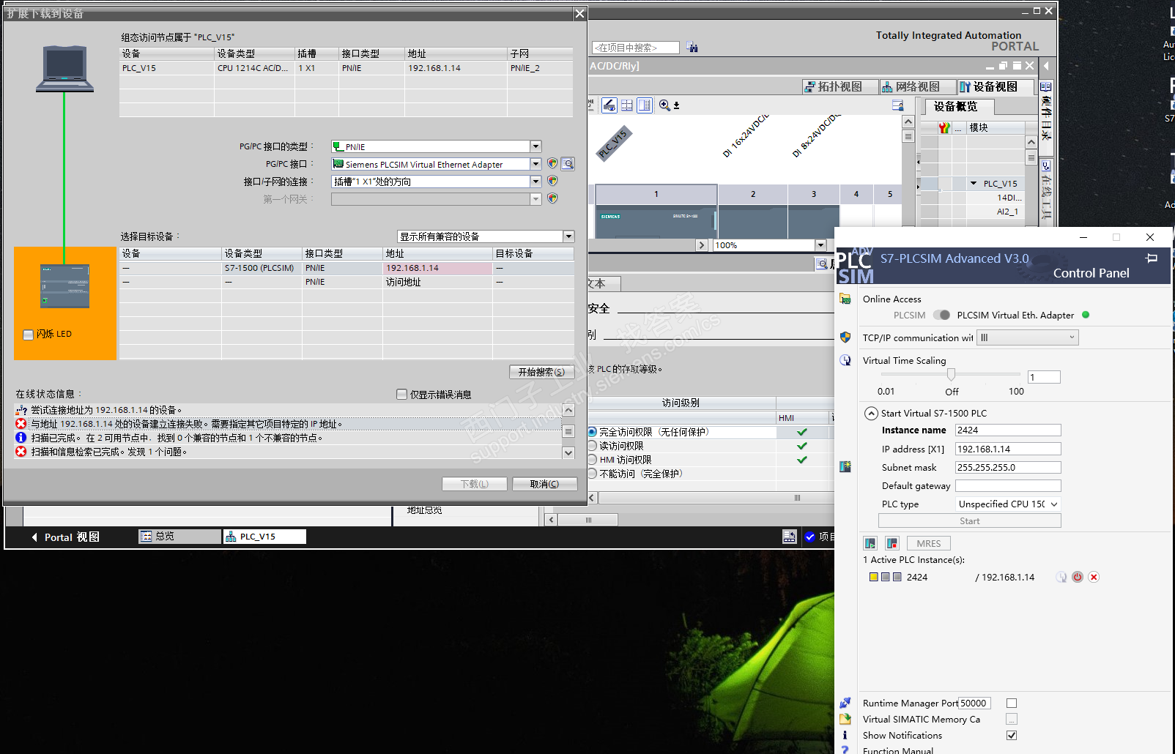
Task: Click the cancel button in download dialog
Action: point(544,484)
